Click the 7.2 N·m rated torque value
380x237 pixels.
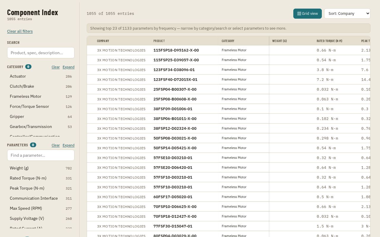(325, 80)
